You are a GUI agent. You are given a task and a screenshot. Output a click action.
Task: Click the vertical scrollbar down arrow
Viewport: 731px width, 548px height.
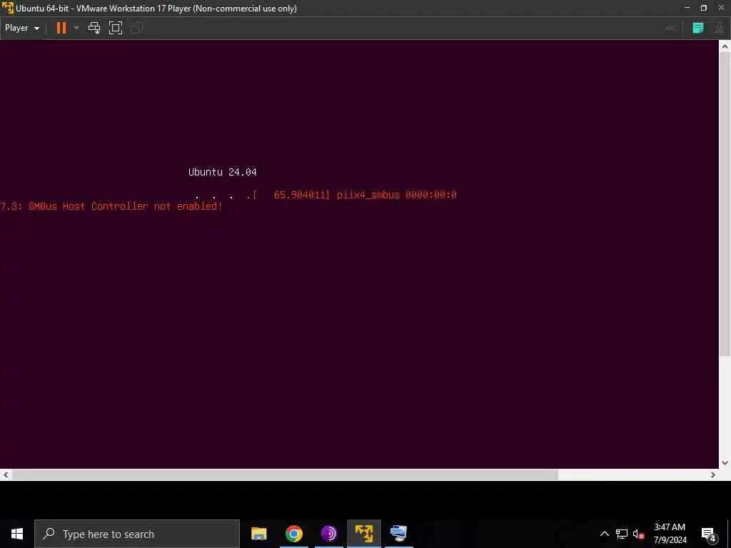(x=725, y=463)
